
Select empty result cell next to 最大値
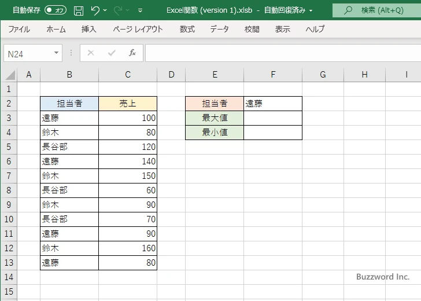click(x=273, y=118)
